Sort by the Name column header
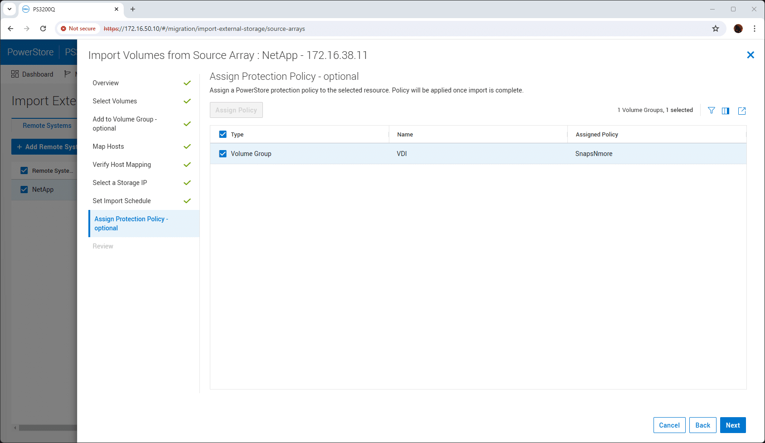Screen dimensions: 765x443 (405, 135)
